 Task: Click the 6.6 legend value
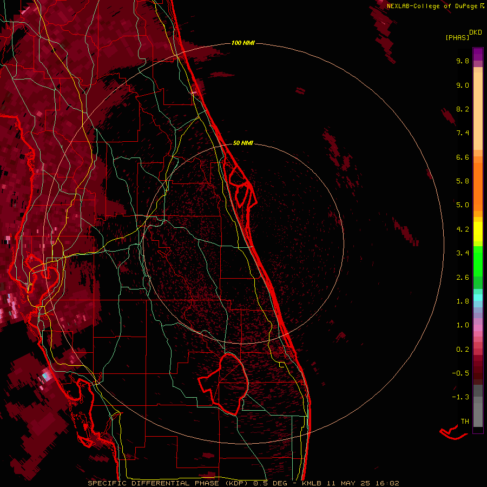463,157
